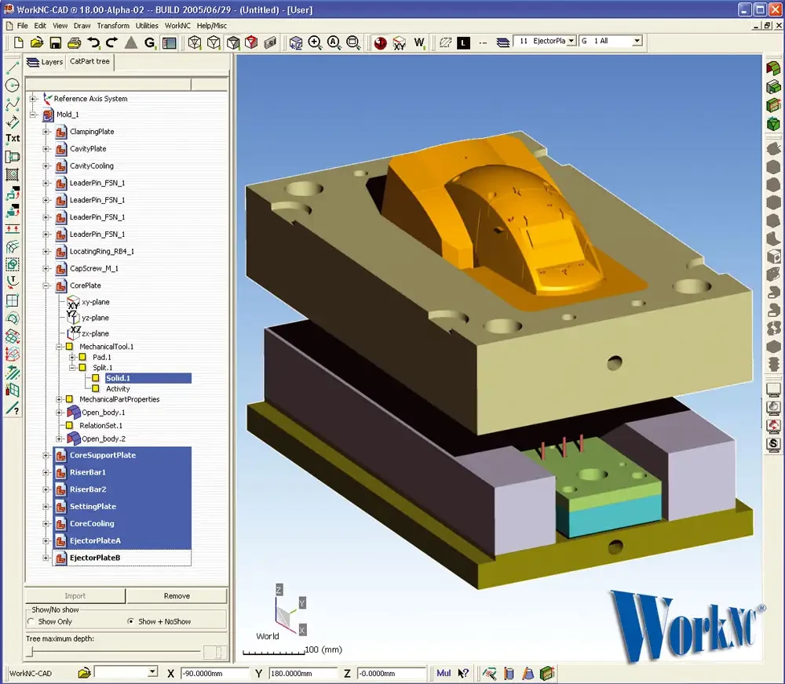Image resolution: width=785 pixels, height=684 pixels.
Task: Toggle the yellow box next to RelationSet.1
Action: pyautogui.click(x=70, y=425)
